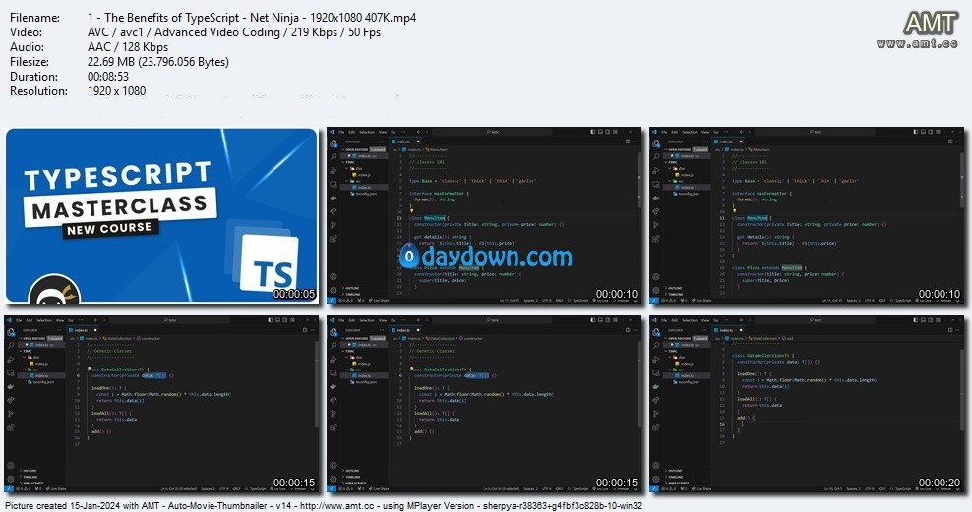The image size is (972, 512).
Task: Click Spaces: 2 indicator in 00:00:20 frame
Action: pos(854,489)
